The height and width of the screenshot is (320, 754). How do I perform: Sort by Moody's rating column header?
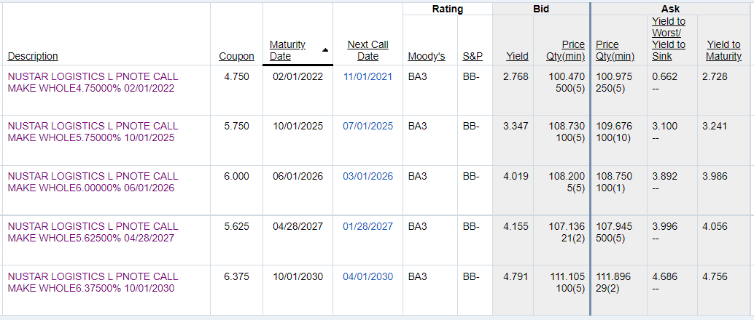tap(427, 56)
